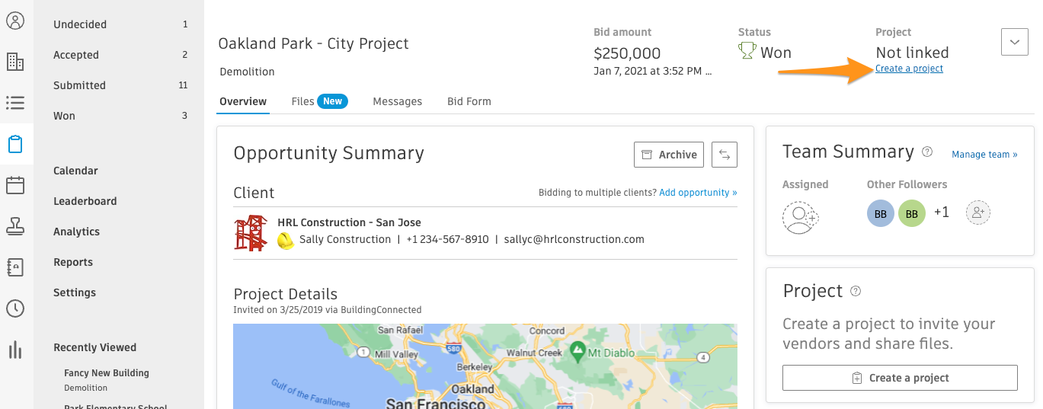Click the assign team member avatar icon
This screenshot has height=409, width=1043.
coord(799,218)
